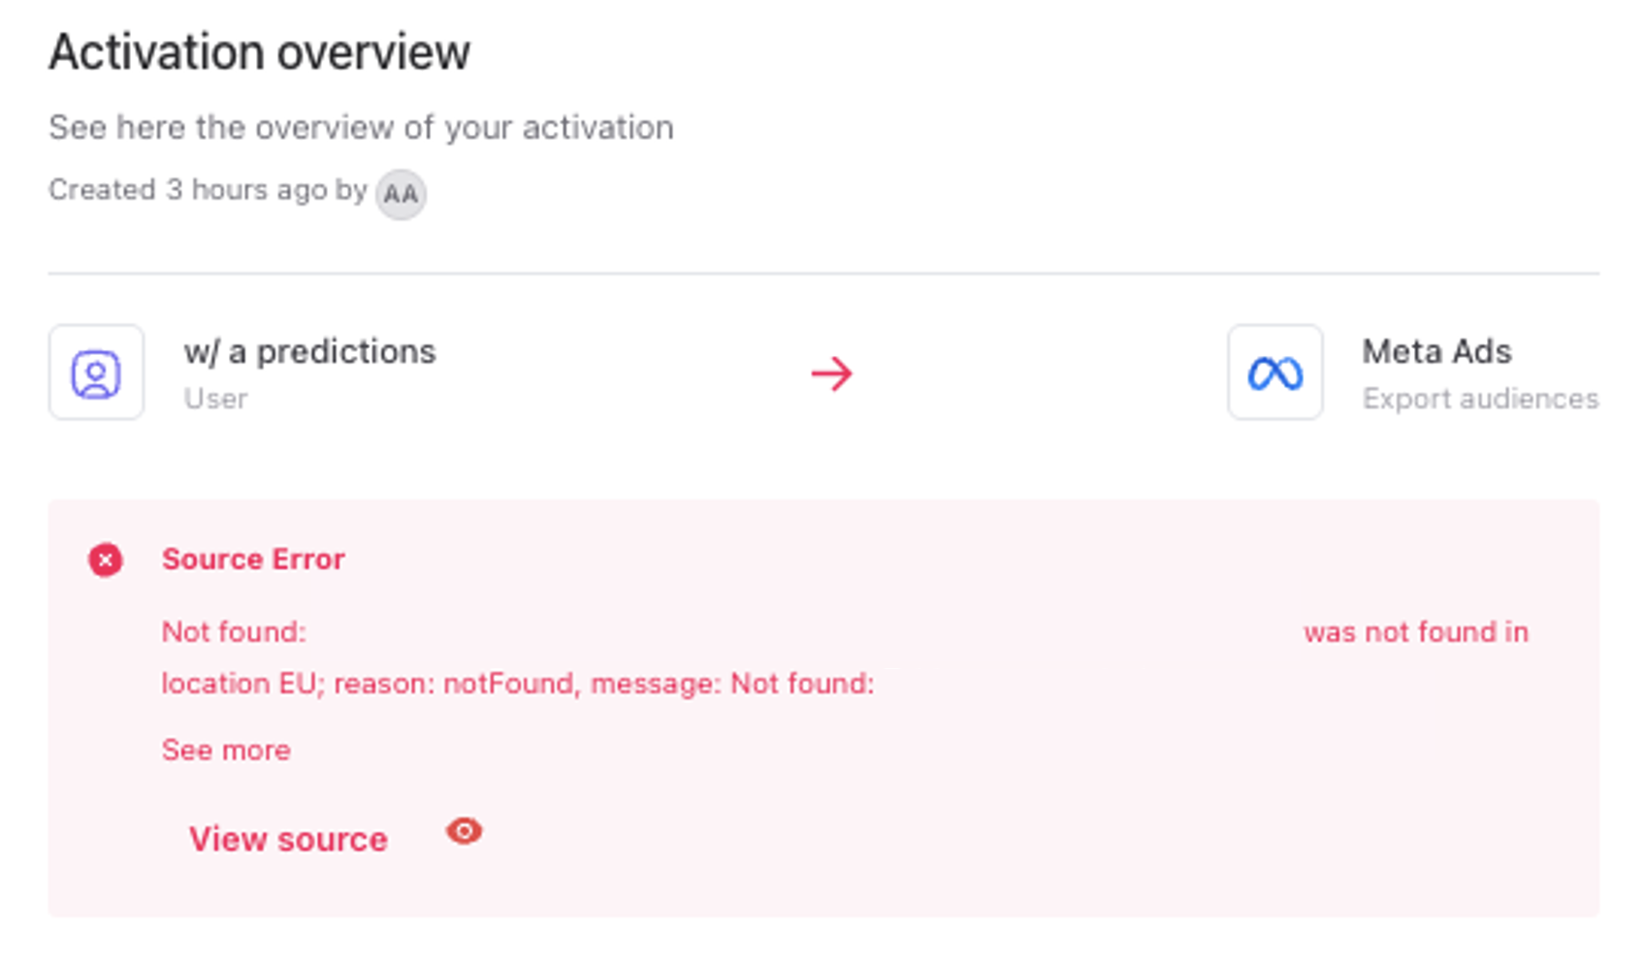Click the eye icon beside View source

click(464, 831)
